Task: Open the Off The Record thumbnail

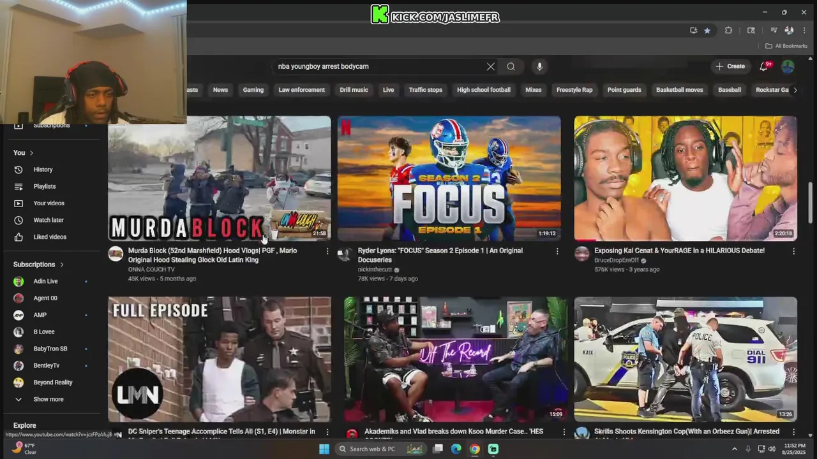Action: point(456,360)
